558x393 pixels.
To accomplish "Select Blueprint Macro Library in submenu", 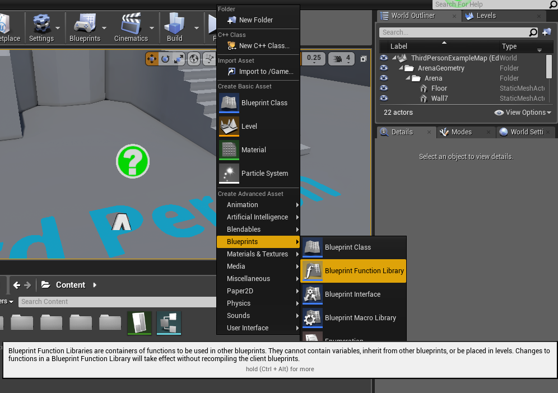I will 354,317.
